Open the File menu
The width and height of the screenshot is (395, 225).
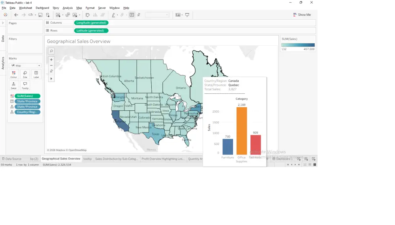coord(4,8)
